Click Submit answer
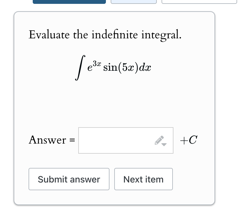The width and height of the screenshot is (238, 214). (x=69, y=179)
